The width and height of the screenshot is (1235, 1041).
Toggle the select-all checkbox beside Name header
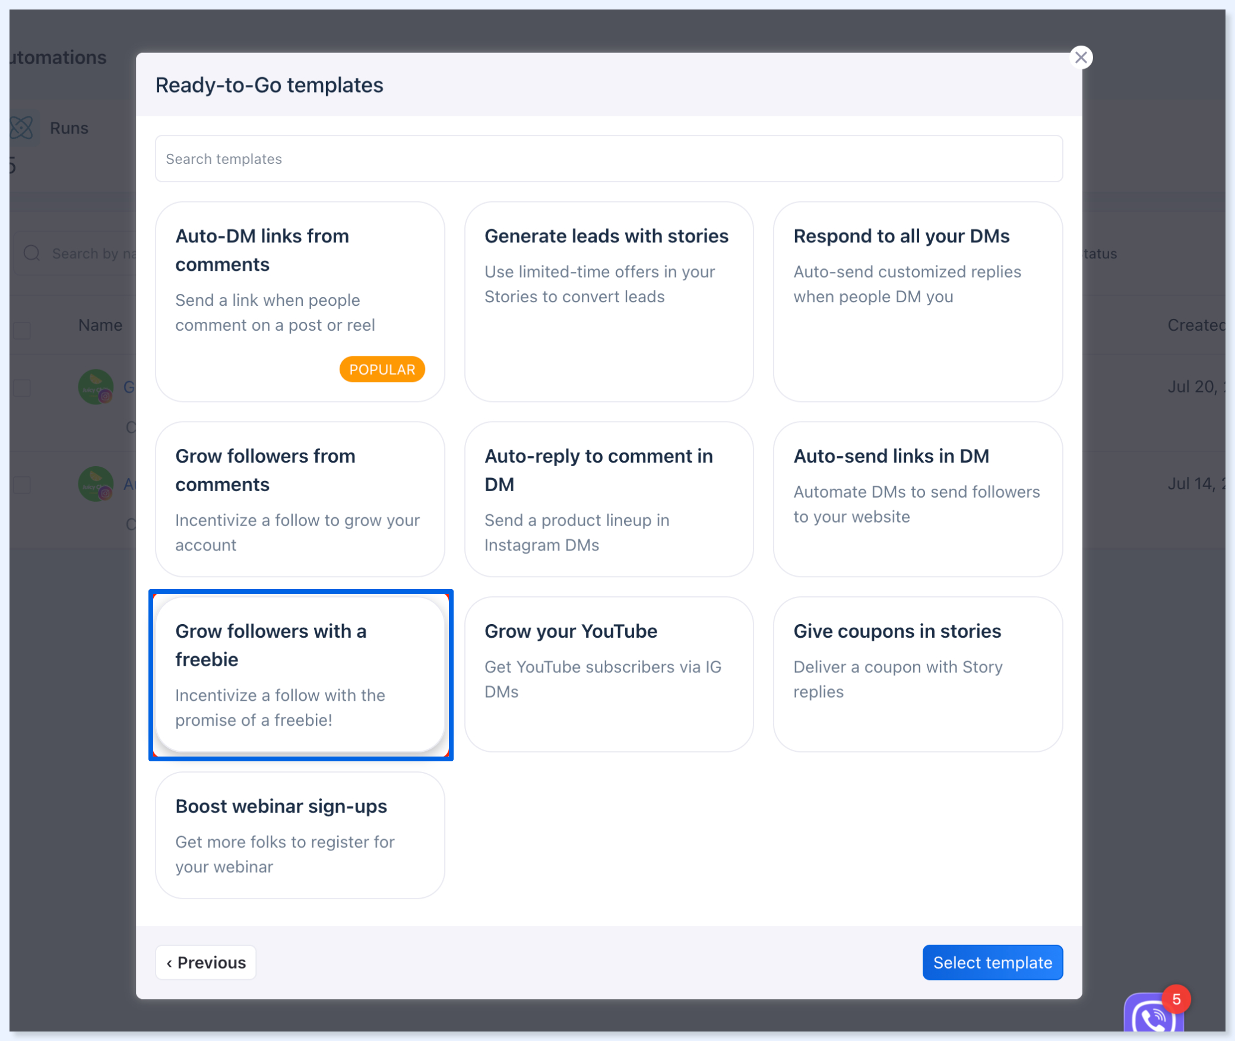click(23, 330)
